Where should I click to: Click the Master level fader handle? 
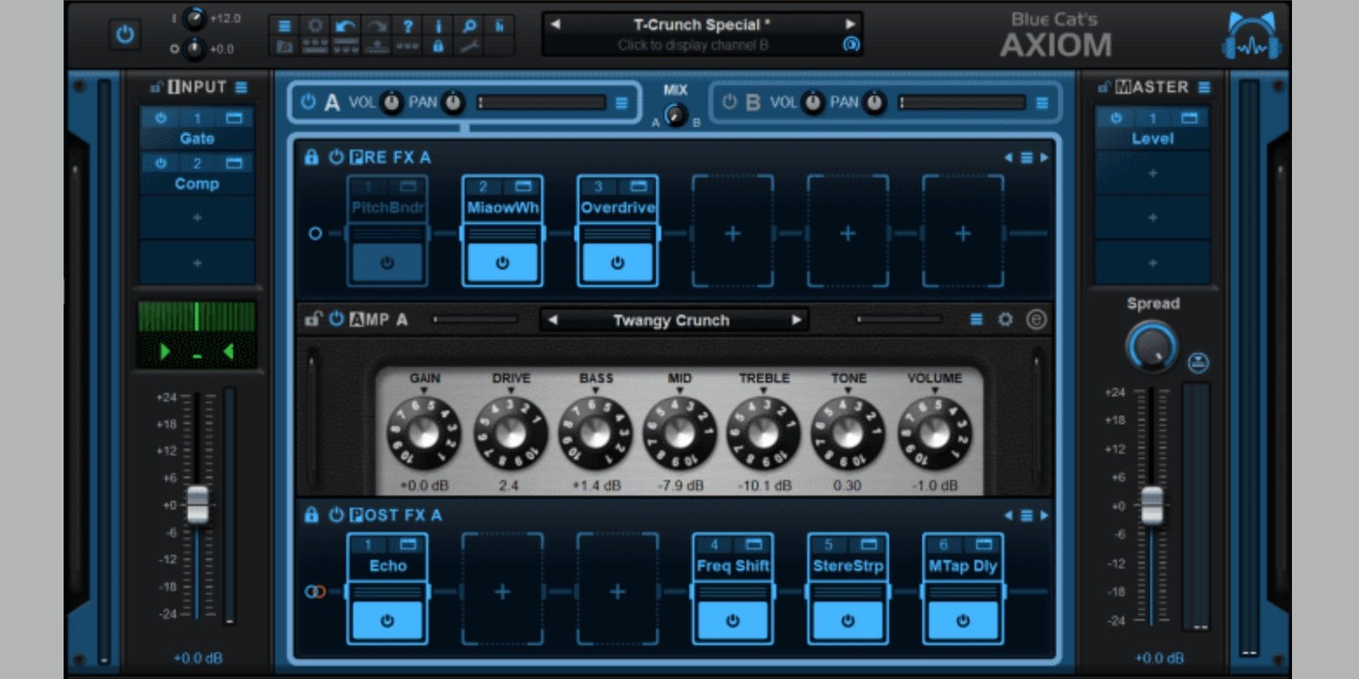[1152, 503]
